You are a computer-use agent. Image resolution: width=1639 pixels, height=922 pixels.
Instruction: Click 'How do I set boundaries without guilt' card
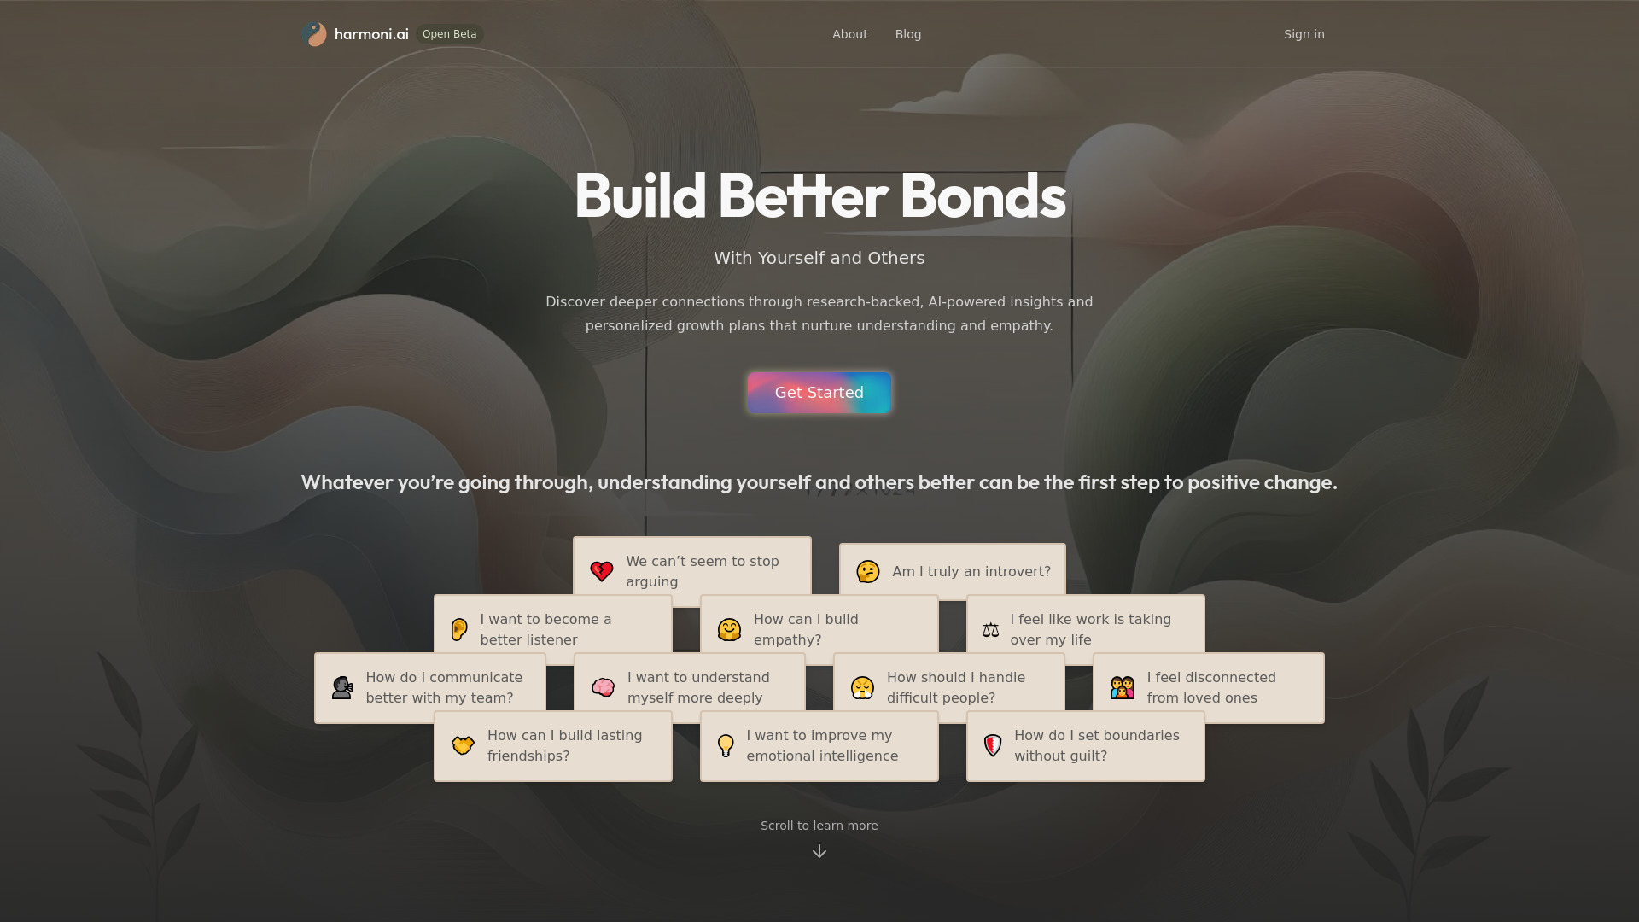coord(1085,745)
